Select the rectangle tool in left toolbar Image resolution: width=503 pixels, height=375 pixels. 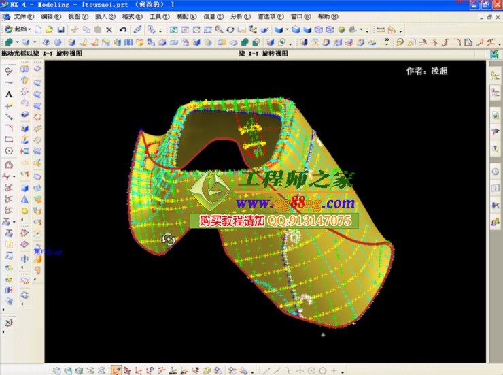tap(9, 139)
